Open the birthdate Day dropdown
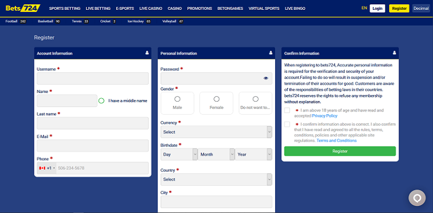 [179, 155]
